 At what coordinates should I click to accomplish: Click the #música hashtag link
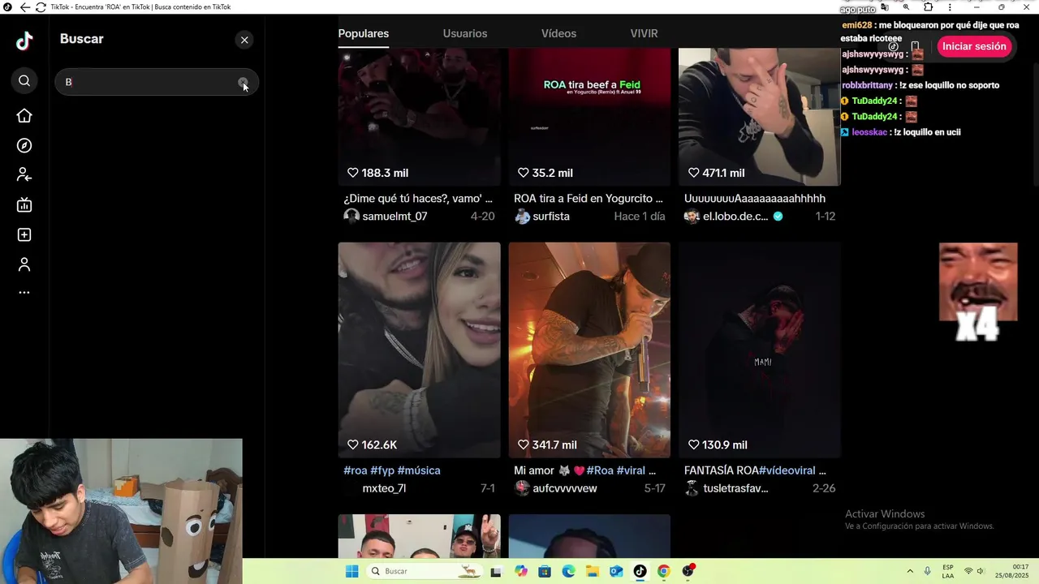419,470
